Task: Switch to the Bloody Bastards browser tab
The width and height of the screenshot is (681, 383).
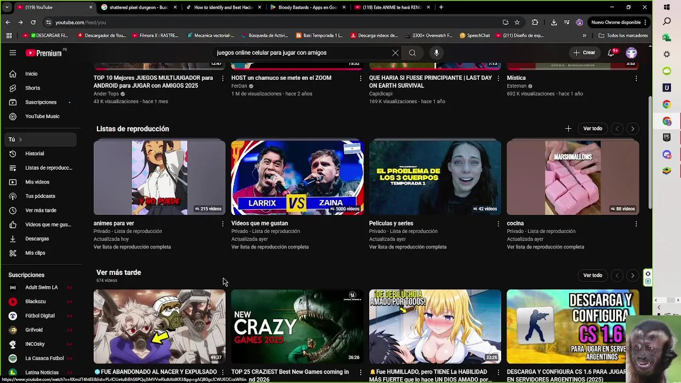Action: coord(308,7)
